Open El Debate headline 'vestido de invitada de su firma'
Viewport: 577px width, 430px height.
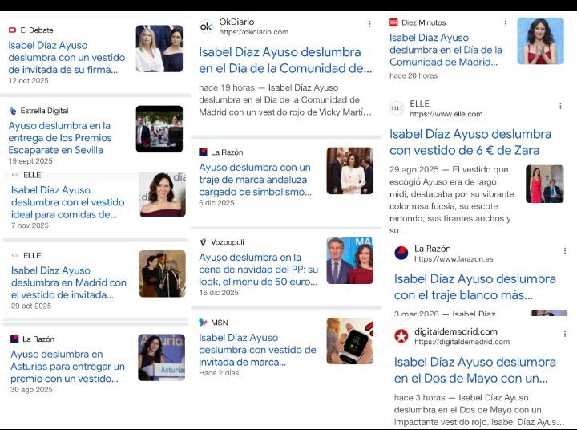(x=67, y=58)
